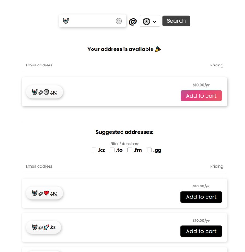The image size is (245, 252).
Task: Check the .kz extension filter
Action: (94, 150)
